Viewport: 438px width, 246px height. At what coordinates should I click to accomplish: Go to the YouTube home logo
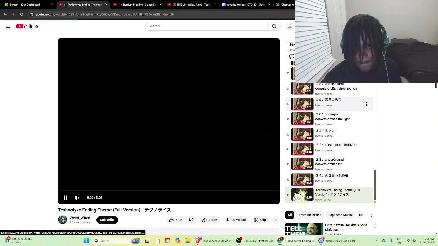tap(27, 26)
